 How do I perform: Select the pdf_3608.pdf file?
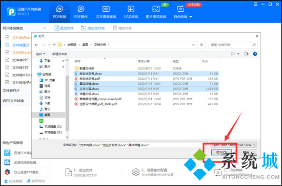pyautogui.click(x=146, y=104)
